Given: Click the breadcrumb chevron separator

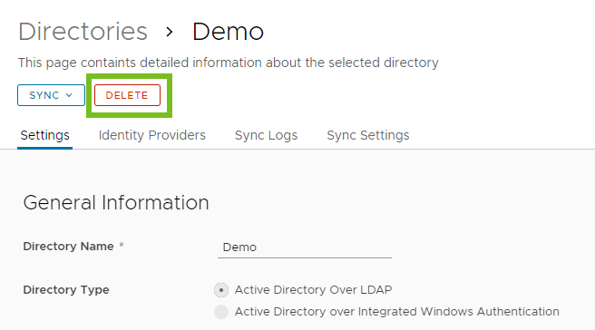Looking at the screenshot, I should coord(170,33).
